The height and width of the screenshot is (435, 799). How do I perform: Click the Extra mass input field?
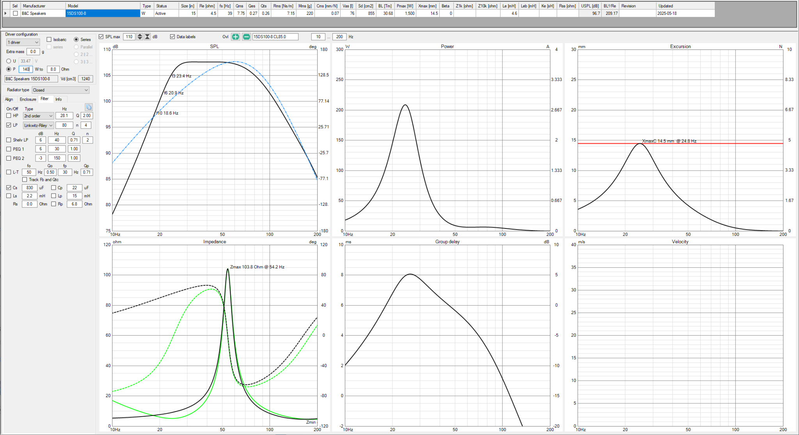click(33, 51)
